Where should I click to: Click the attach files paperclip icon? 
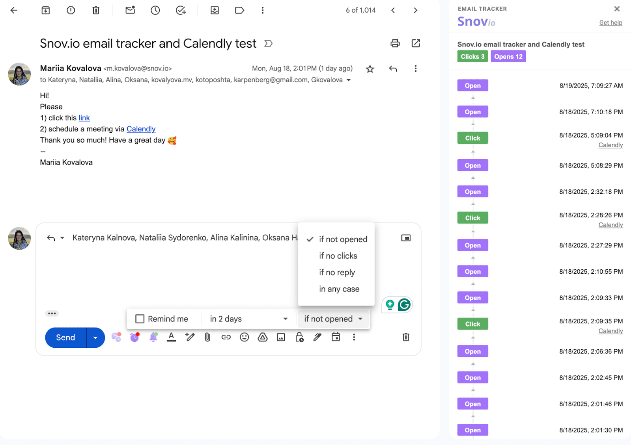tap(207, 337)
